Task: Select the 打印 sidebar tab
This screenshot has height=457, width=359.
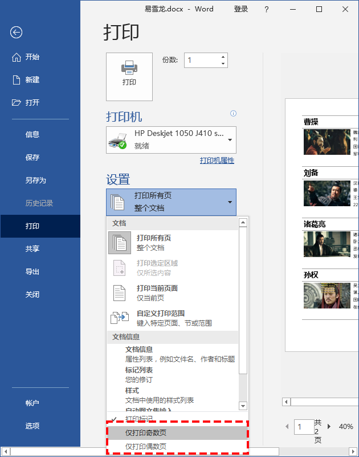Action: 40,226
